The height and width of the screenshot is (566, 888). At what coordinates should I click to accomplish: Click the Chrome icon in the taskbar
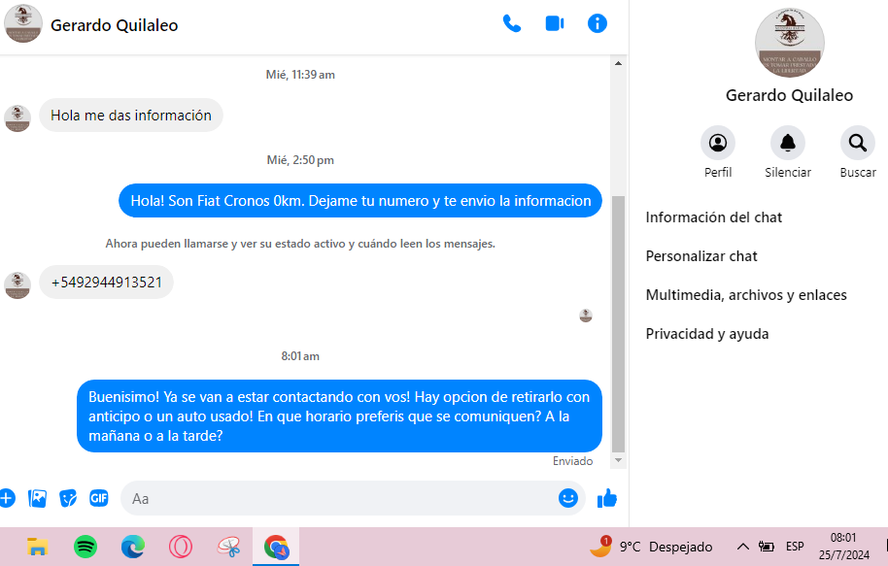tap(276, 547)
